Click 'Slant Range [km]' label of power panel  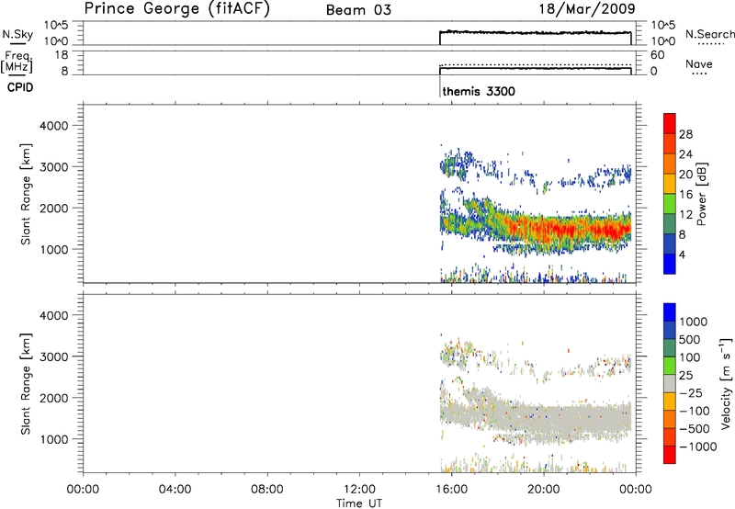26,194
